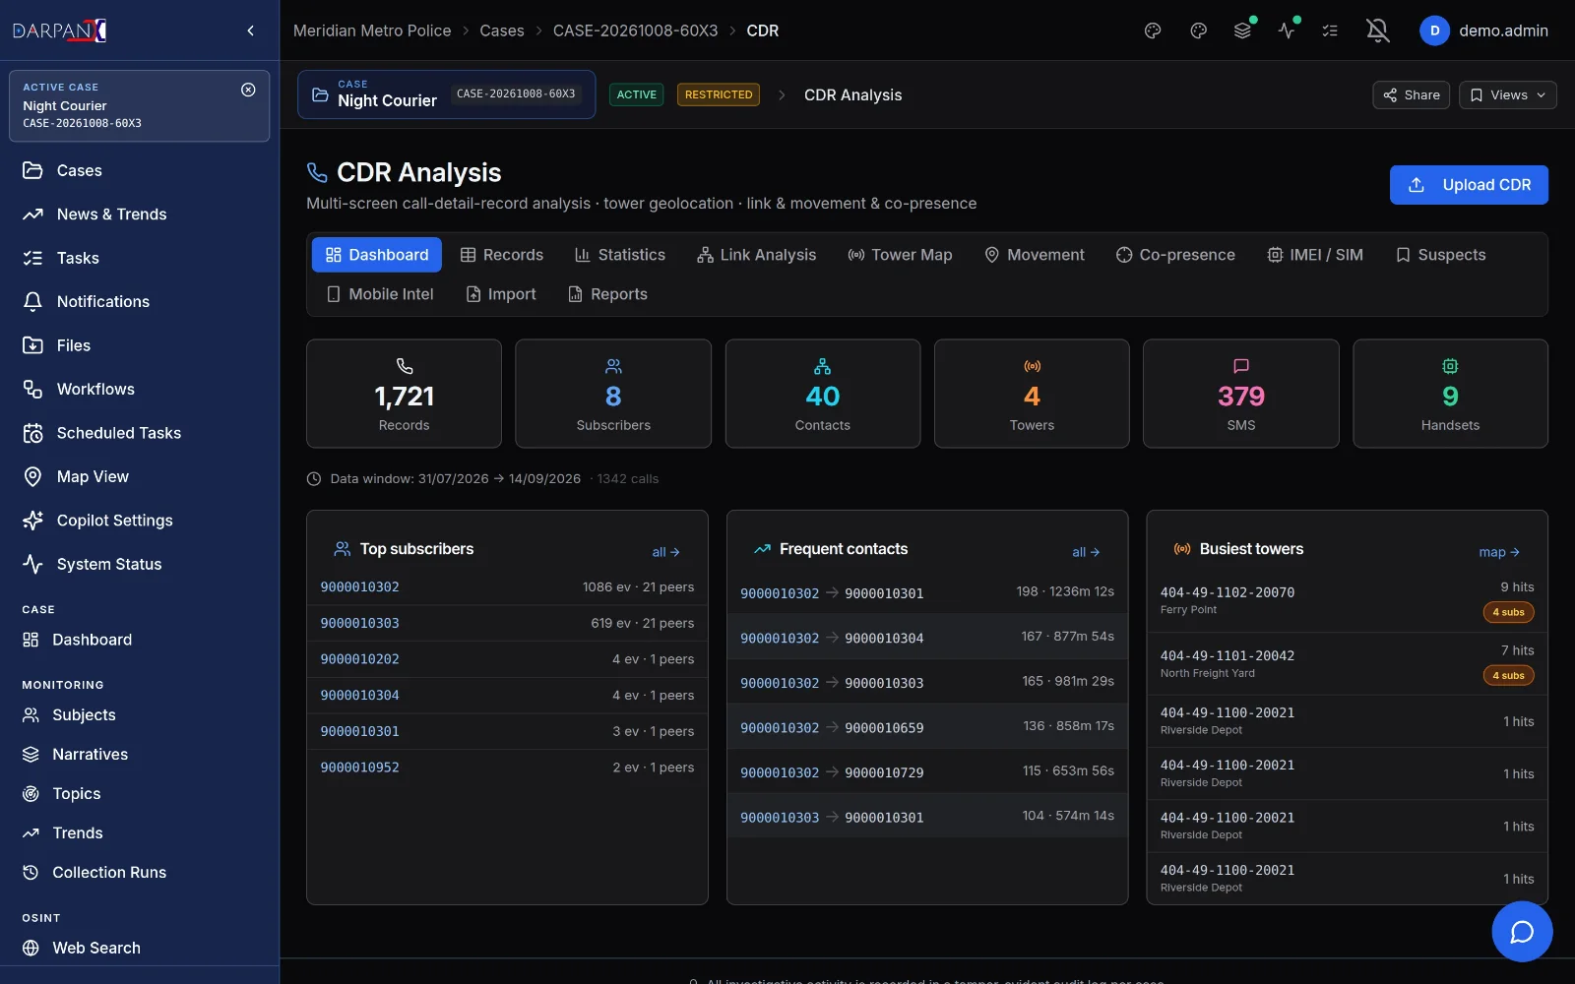
Task: Open the demo.admin user menu
Action: click(x=1484, y=31)
